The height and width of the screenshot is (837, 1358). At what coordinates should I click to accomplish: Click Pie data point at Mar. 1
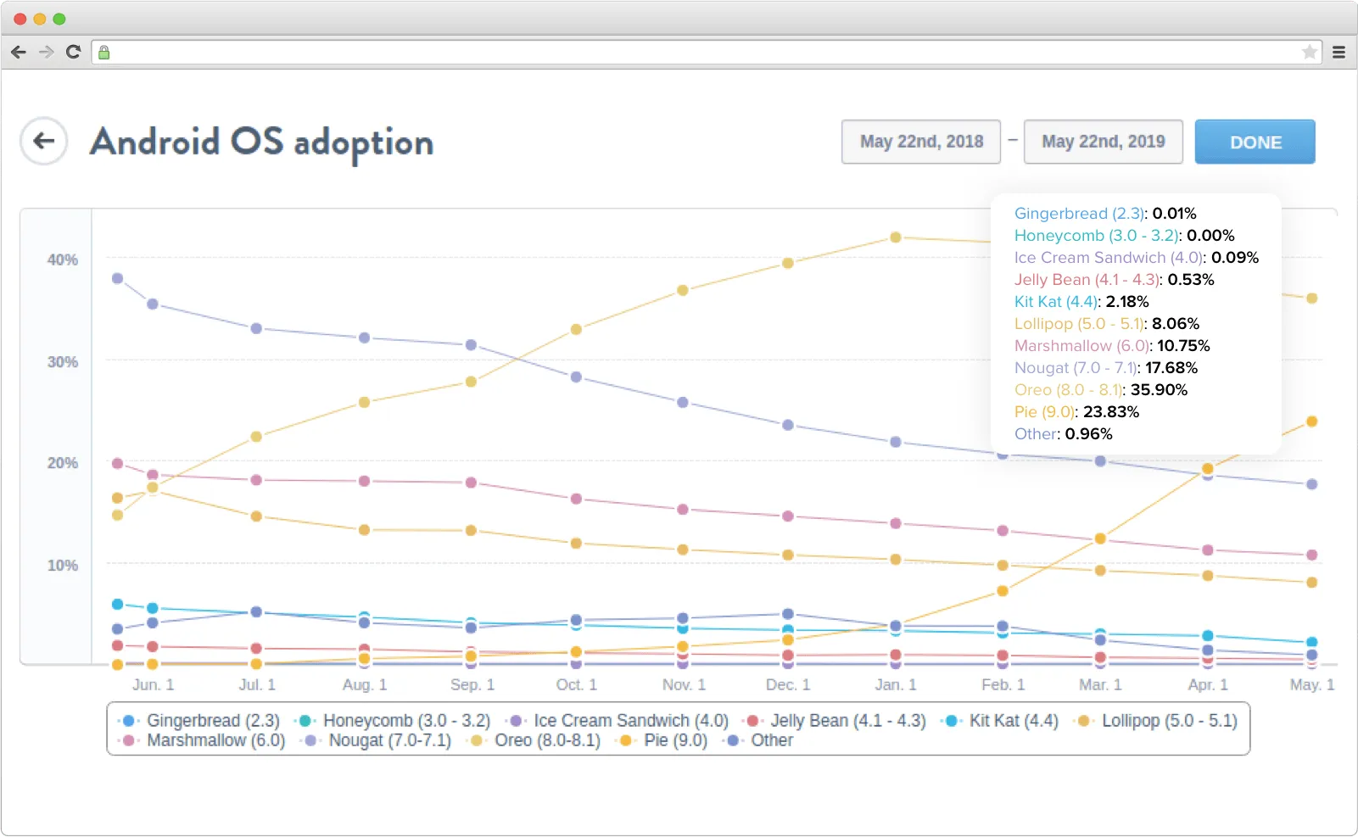pyautogui.click(x=1100, y=538)
